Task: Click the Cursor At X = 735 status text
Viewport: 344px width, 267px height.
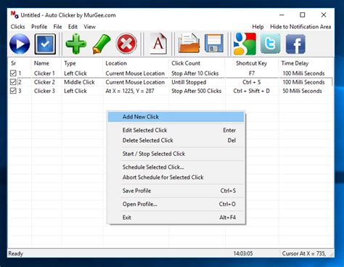Action: pos(304,254)
